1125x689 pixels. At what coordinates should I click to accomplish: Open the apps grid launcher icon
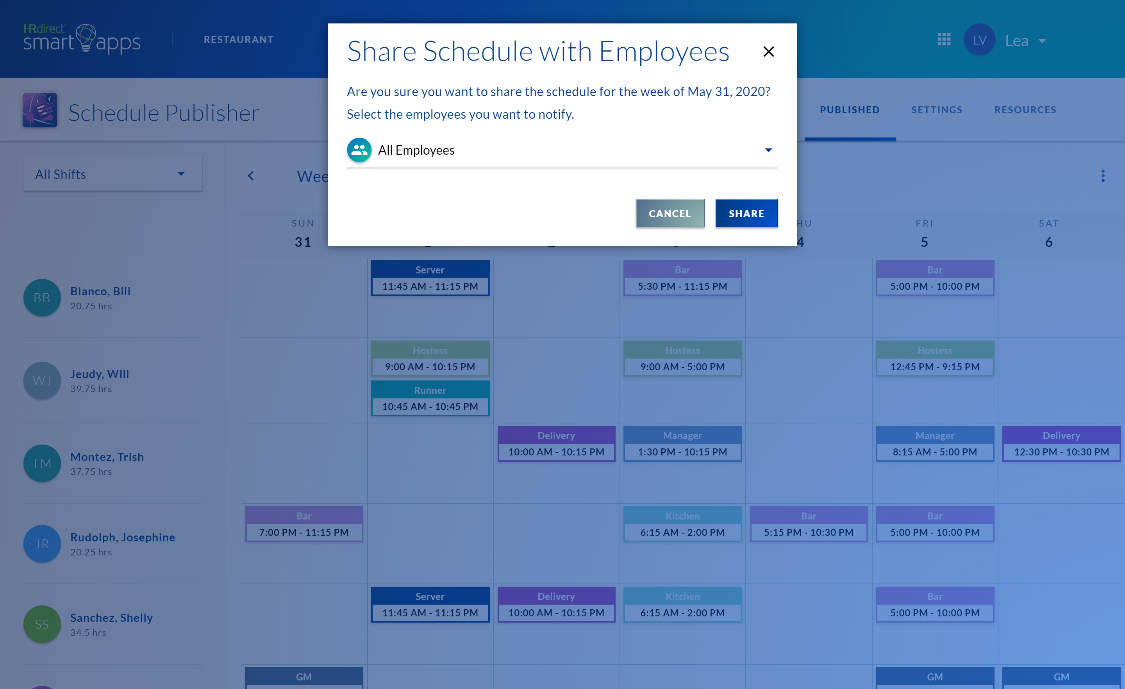944,40
